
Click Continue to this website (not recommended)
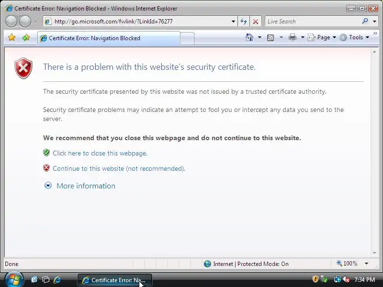[x=119, y=169]
